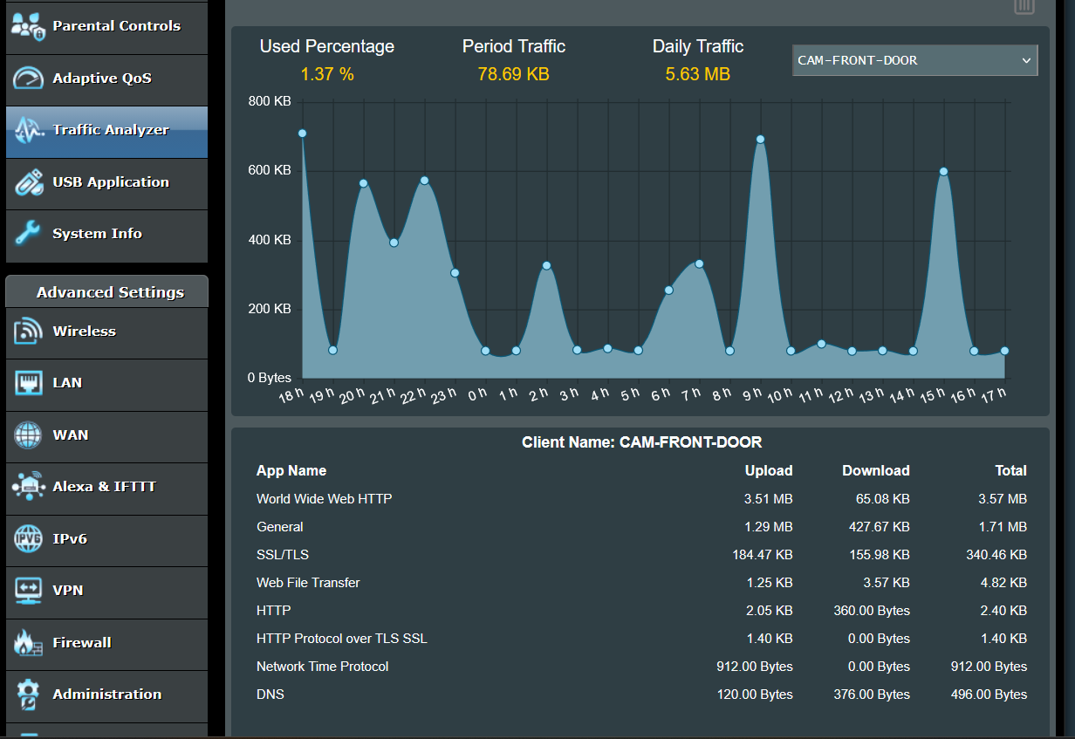Click the trash delete icon
The image size is (1075, 739).
tap(1024, 6)
